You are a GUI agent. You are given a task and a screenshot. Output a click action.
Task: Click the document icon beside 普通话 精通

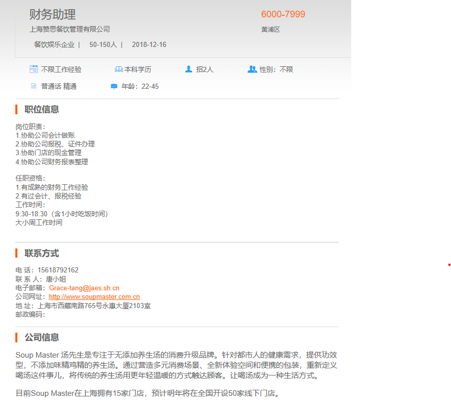[x=34, y=87]
